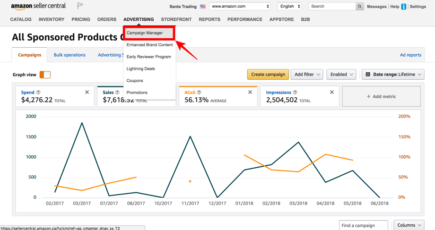Click the 56.13% ACoS average value
This screenshot has height=230, width=435.
tap(196, 100)
